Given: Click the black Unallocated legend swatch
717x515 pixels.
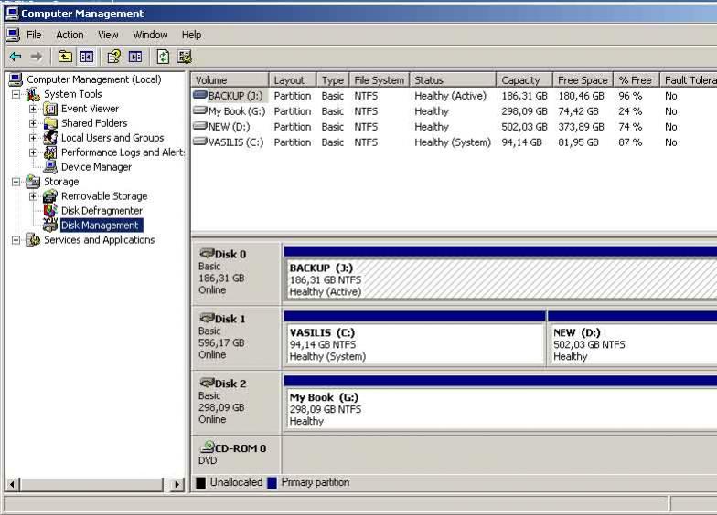Looking at the screenshot, I should [x=200, y=482].
